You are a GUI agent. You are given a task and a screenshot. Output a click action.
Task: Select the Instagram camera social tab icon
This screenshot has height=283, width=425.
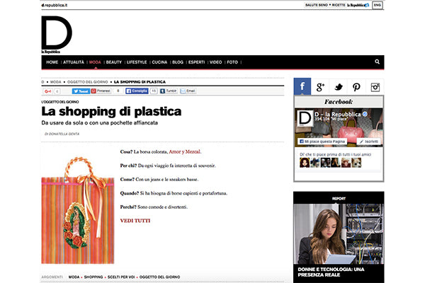tap(375, 87)
